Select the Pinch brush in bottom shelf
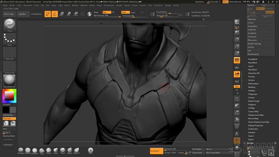The image size is (279, 157). coord(63,150)
